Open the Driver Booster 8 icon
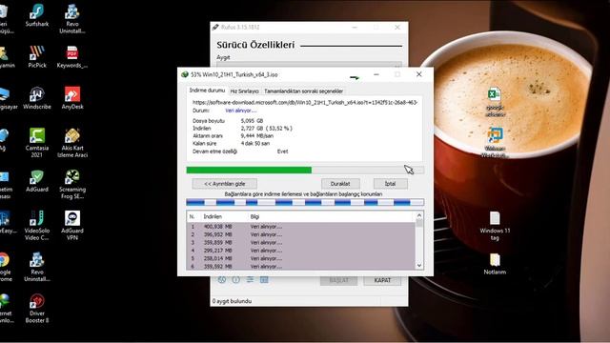Screen dimensions: 610x343 37,309
